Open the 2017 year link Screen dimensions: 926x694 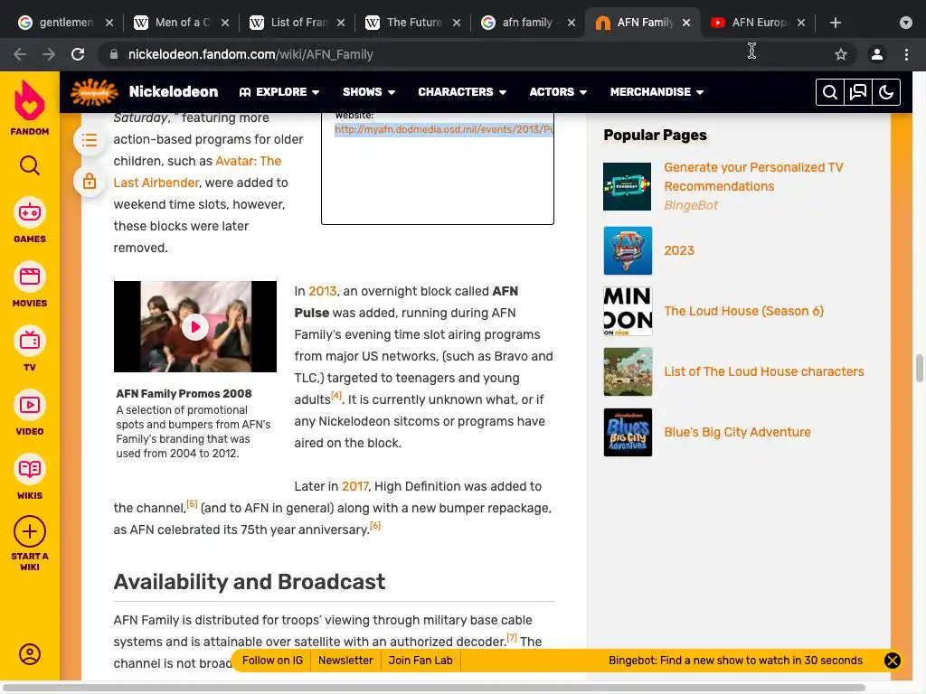point(354,486)
